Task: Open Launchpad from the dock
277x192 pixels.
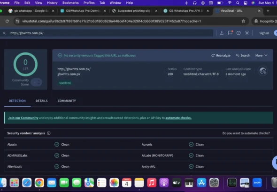Action: pyautogui.click(x=14, y=183)
